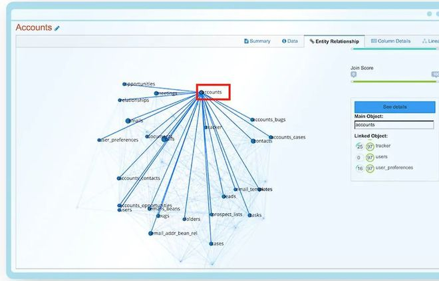Select the email_addr_bean_rel node
The image size is (439, 281).
tap(151, 234)
